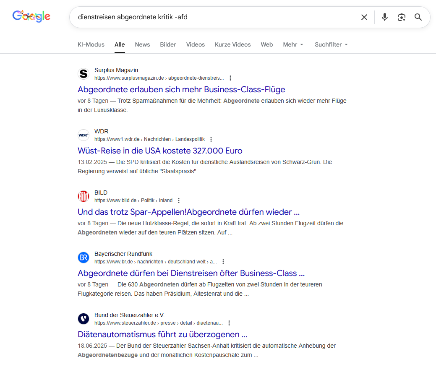Switch to the Bilder tab
The image size is (436, 367).
(168, 44)
